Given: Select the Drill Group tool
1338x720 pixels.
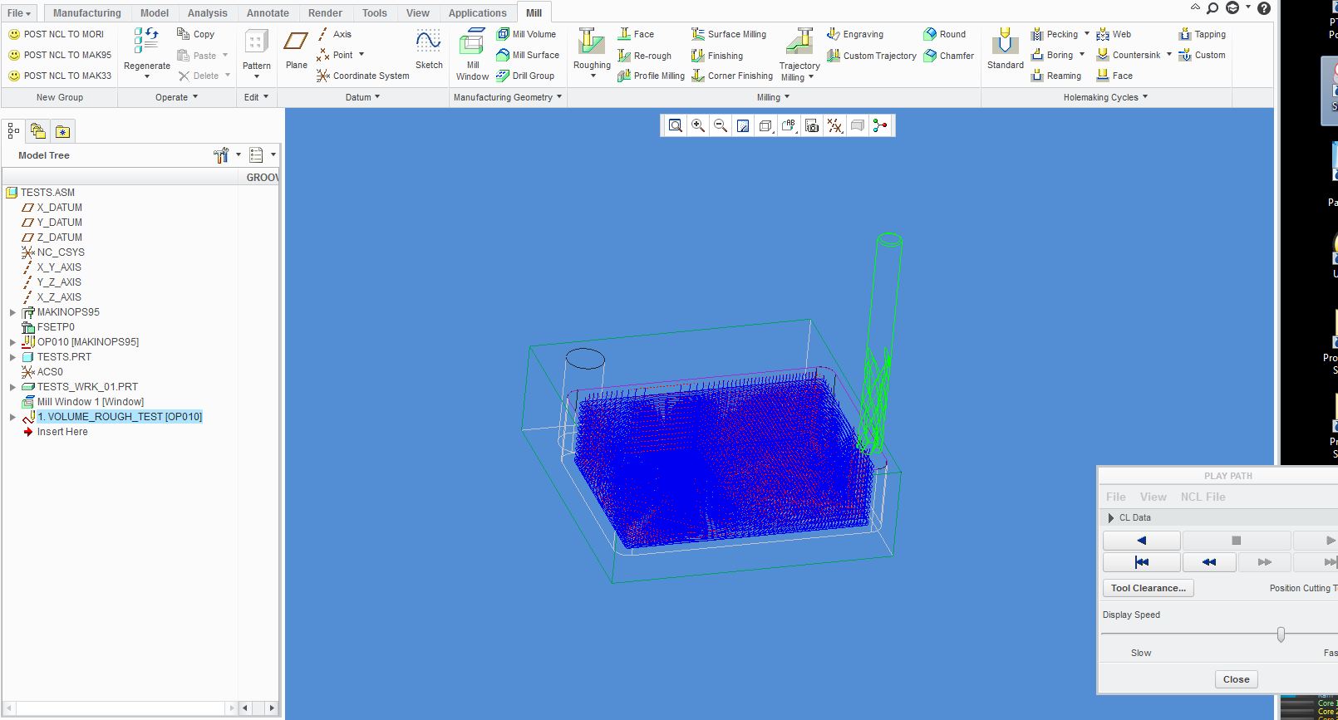Looking at the screenshot, I should (x=525, y=76).
